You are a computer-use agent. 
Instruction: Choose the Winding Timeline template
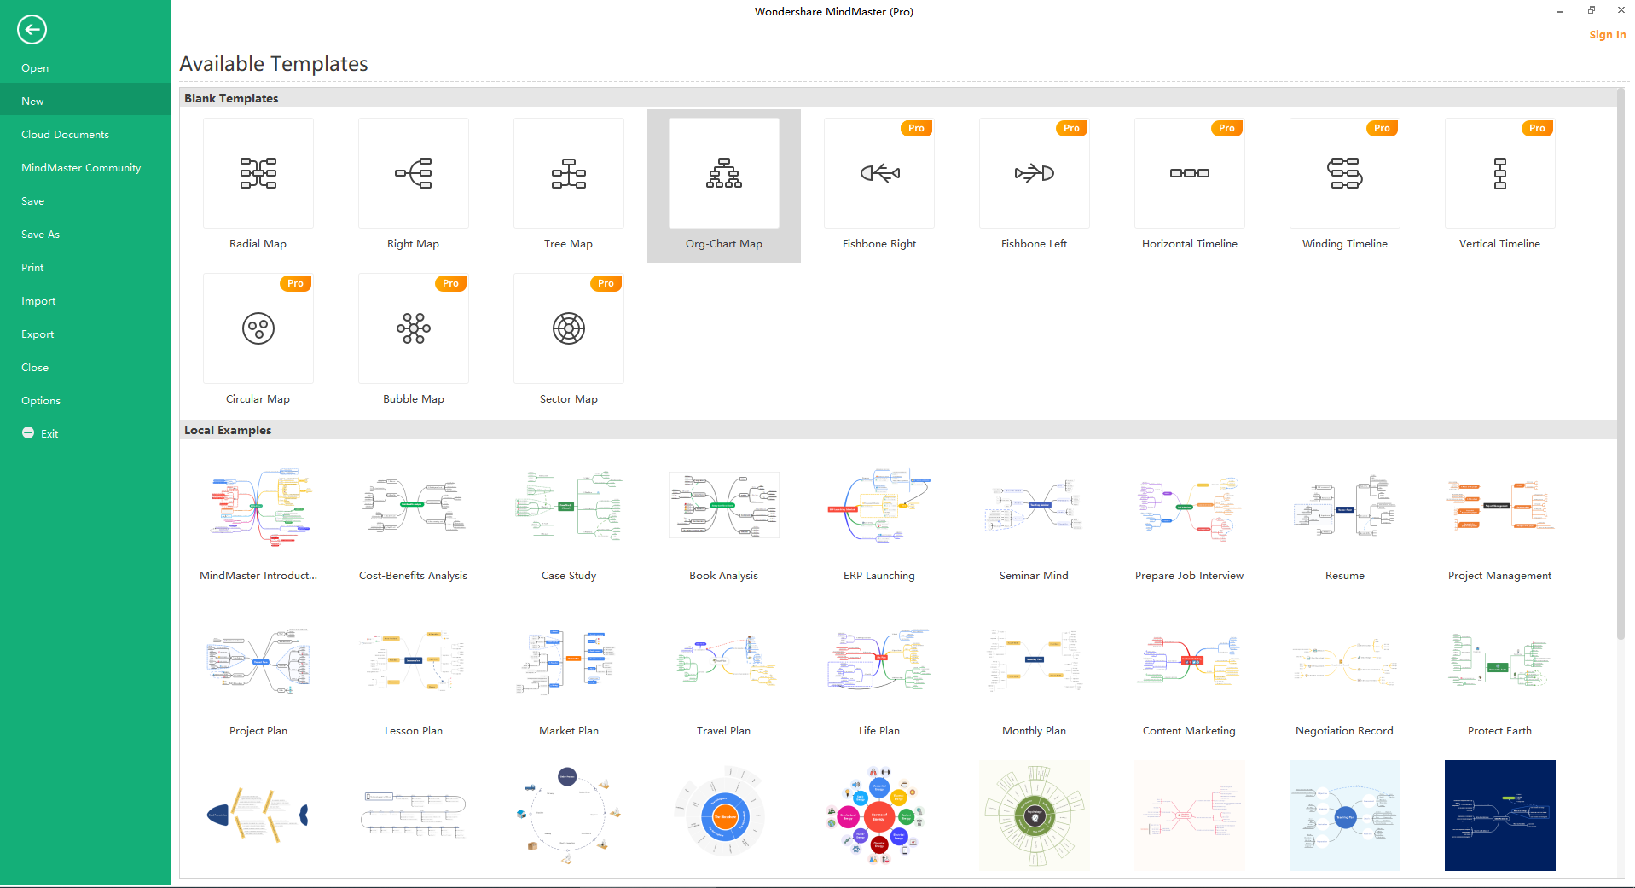pos(1345,173)
